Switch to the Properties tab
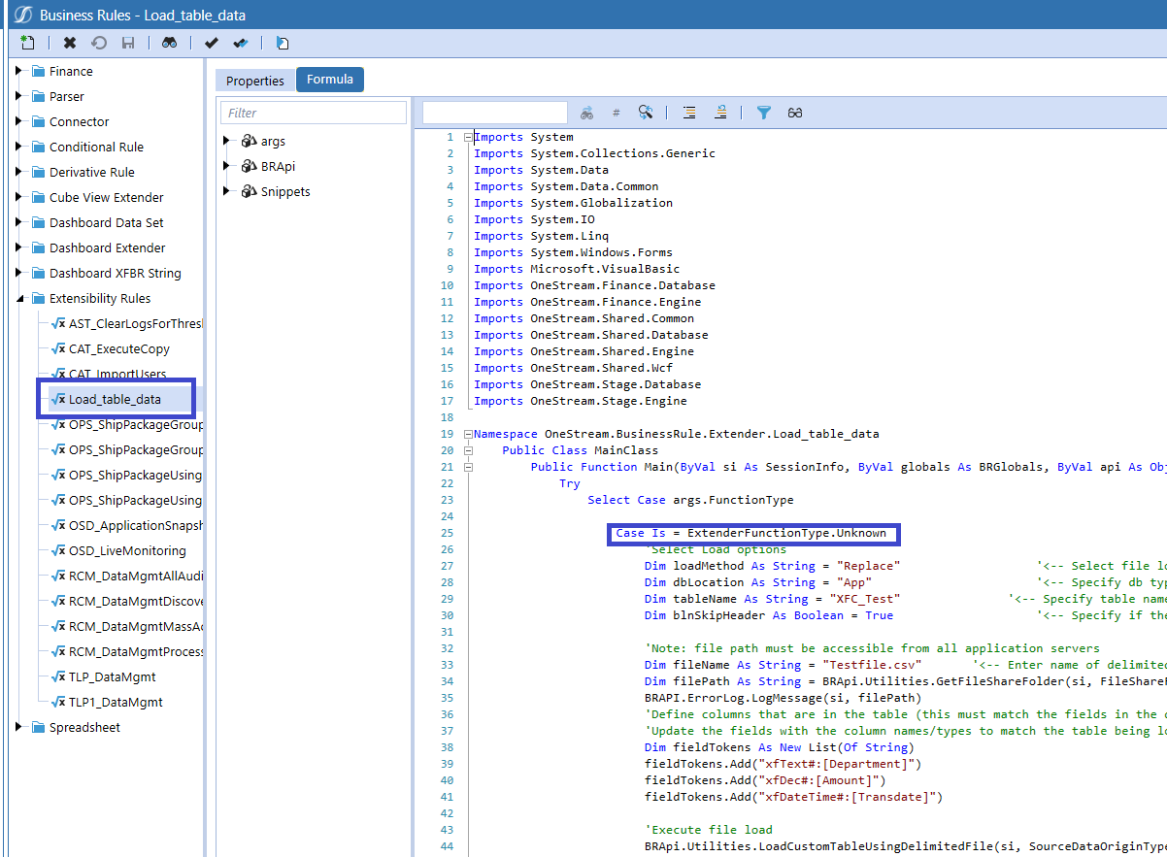Viewport: 1167px width, 857px height. click(254, 80)
